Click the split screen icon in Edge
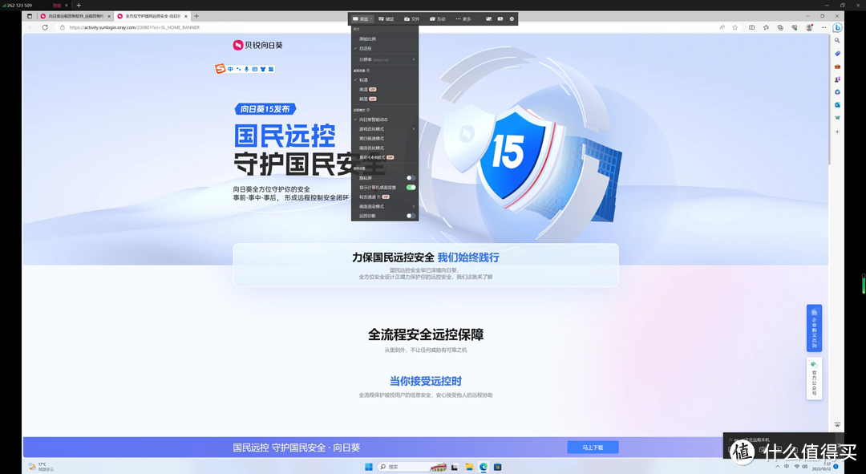866x474 pixels. pos(751,27)
